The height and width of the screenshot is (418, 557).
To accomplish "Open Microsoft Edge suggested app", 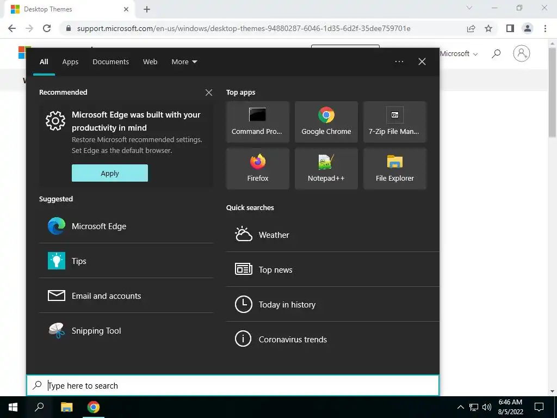I will tap(126, 226).
